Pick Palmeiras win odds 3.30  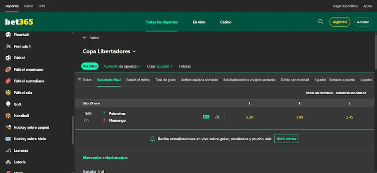(x=250, y=117)
